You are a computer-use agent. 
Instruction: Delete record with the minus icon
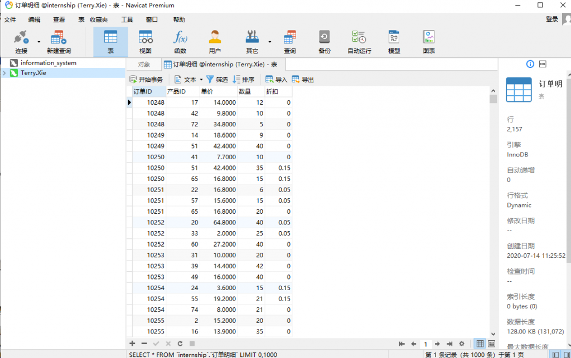(x=144, y=344)
